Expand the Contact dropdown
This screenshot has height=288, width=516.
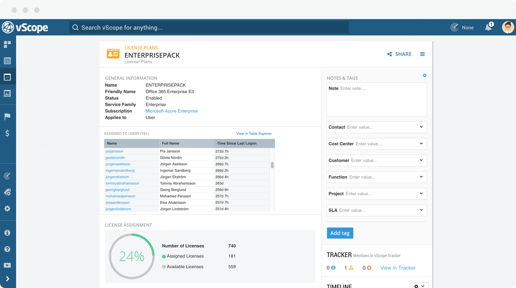pyautogui.click(x=421, y=127)
